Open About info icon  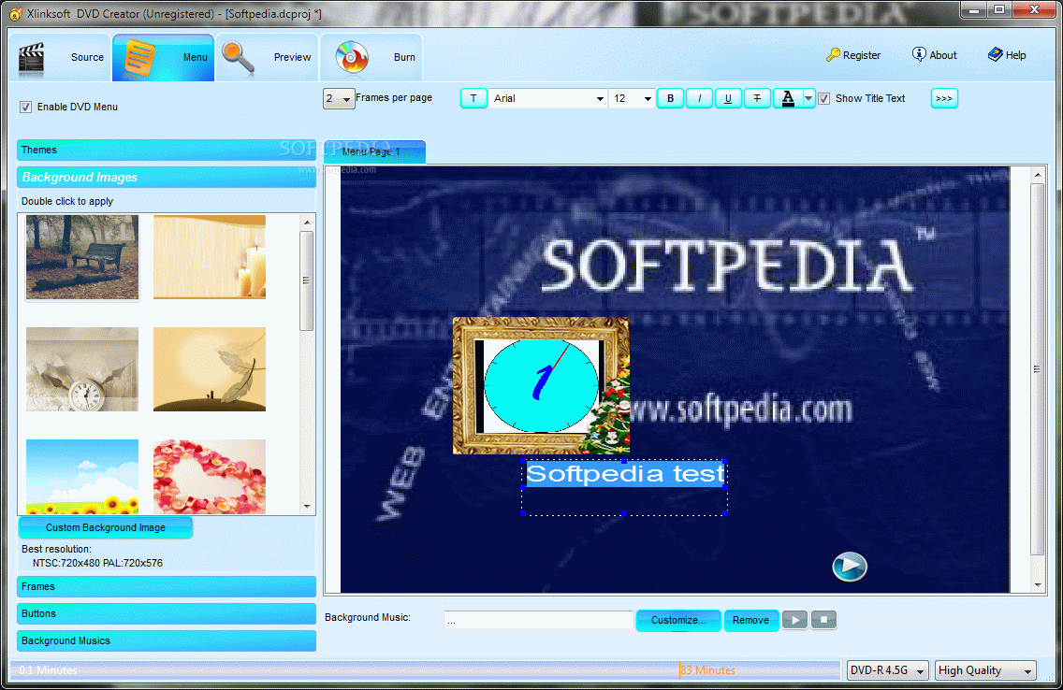(x=919, y=54)
